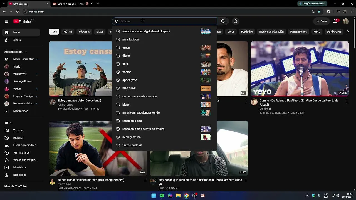Go back in browser history
This screenshot has width=356, height=200.
point(4,12)
